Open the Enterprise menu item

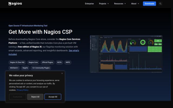pos(89,4)
